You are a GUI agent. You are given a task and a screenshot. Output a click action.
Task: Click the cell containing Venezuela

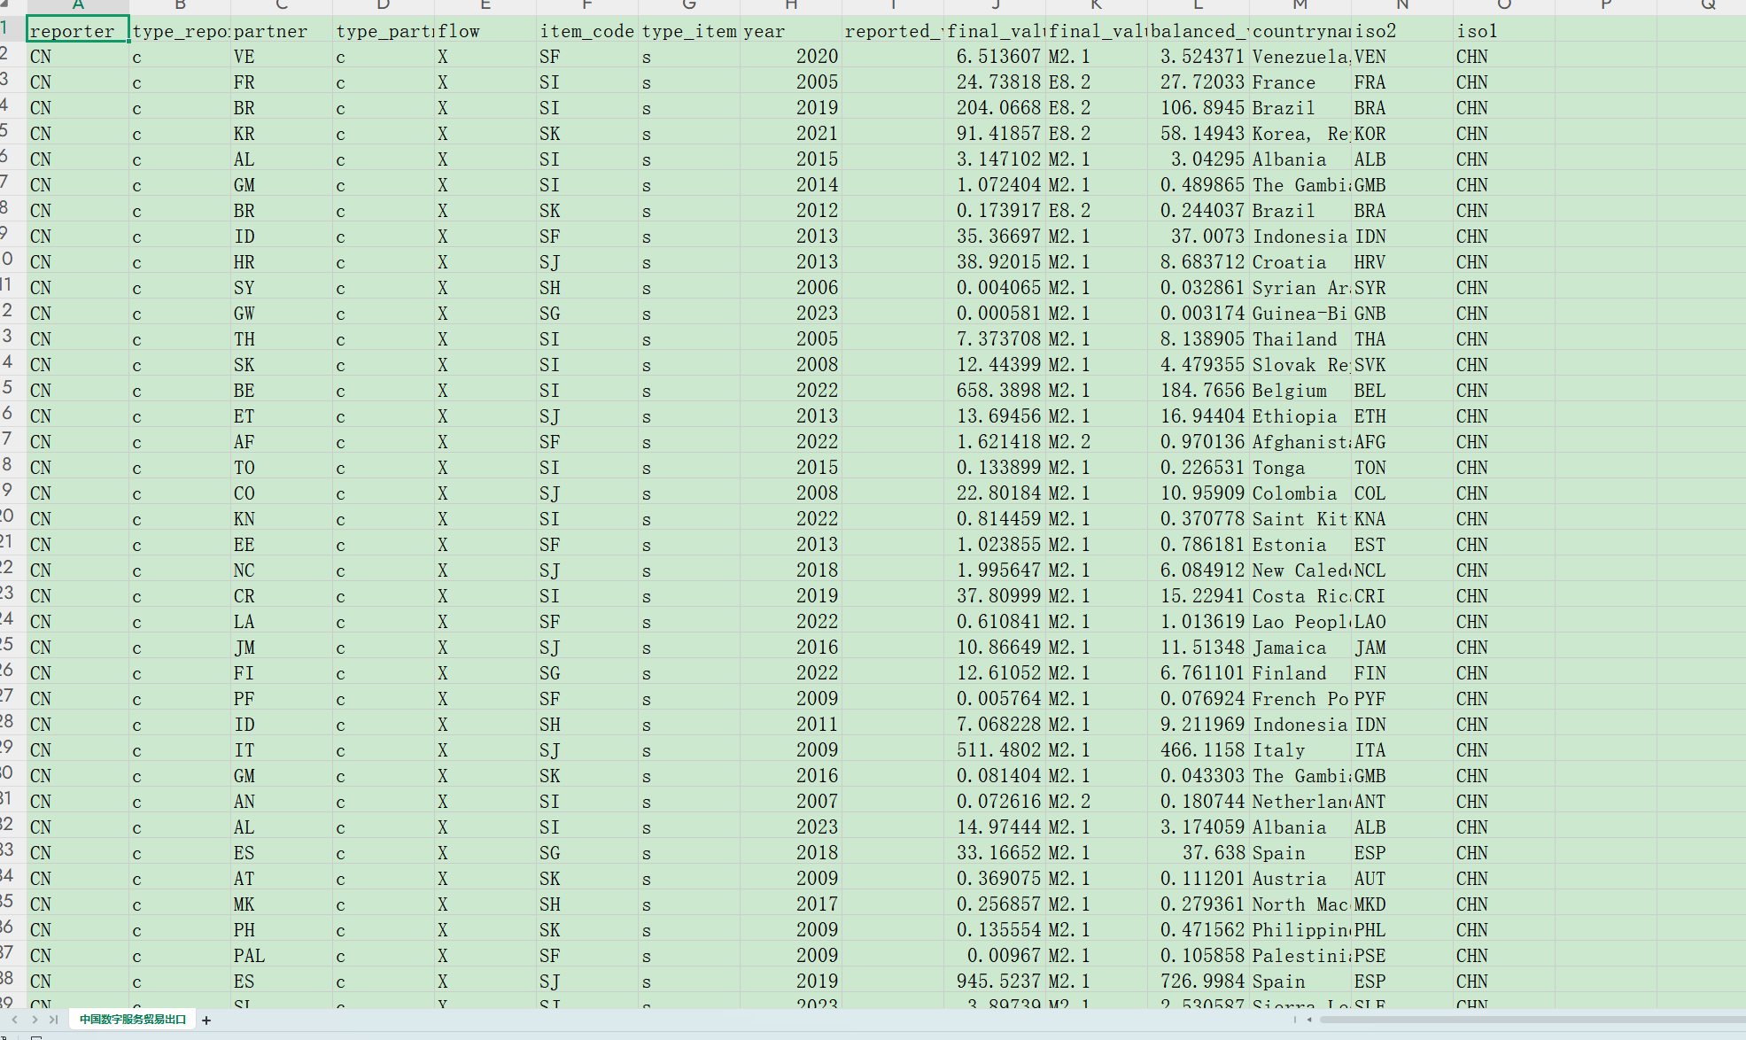pos(1300,57)
